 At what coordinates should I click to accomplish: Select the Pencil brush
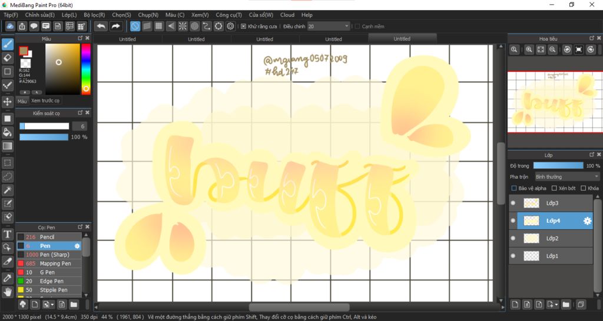pyautogui.click(x=49, y=237)
